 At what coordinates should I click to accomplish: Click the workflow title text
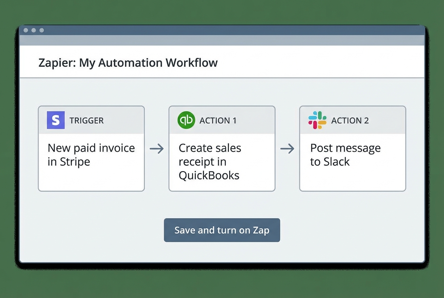(x=128, y=63)
